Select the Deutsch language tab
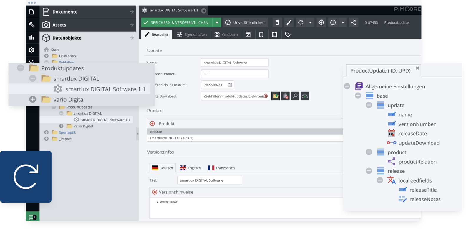Image resolution: width=471 pixels, height=240 pixels. click(x=162, y=168)
